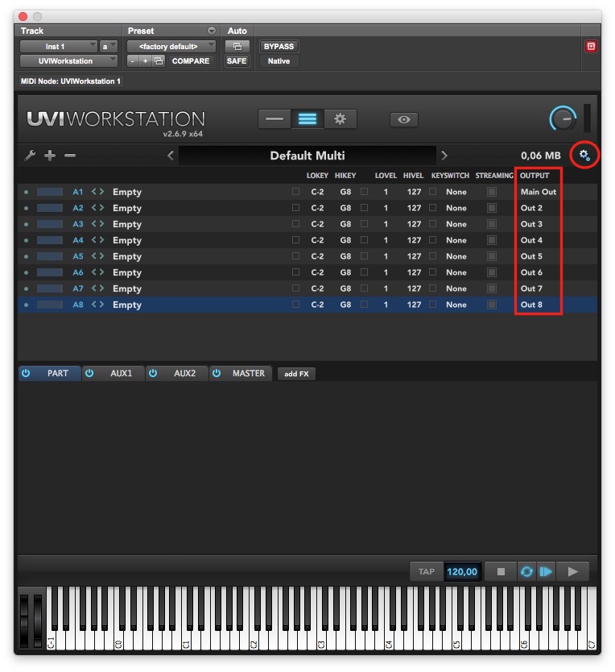The image size is (615, 672).
Task: Open the UVIWorkstation plug-in selector dropdown
Action: click(68, 61)
